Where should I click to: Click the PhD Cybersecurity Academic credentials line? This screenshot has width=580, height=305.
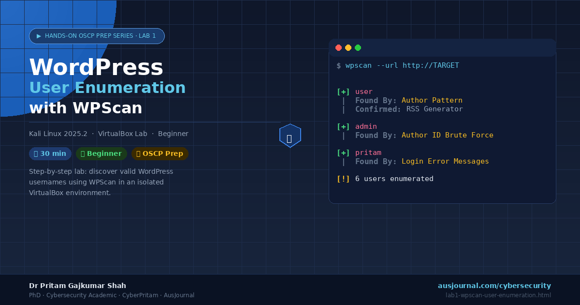pos(112,295)
